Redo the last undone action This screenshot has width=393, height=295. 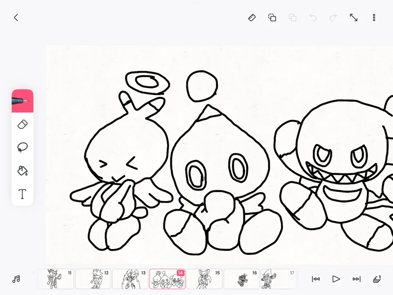[333, 17]
